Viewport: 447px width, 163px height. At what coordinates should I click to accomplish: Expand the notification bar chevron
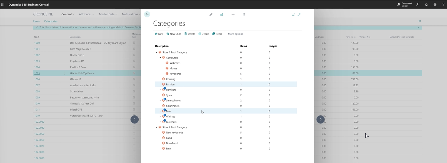(418, 27)
